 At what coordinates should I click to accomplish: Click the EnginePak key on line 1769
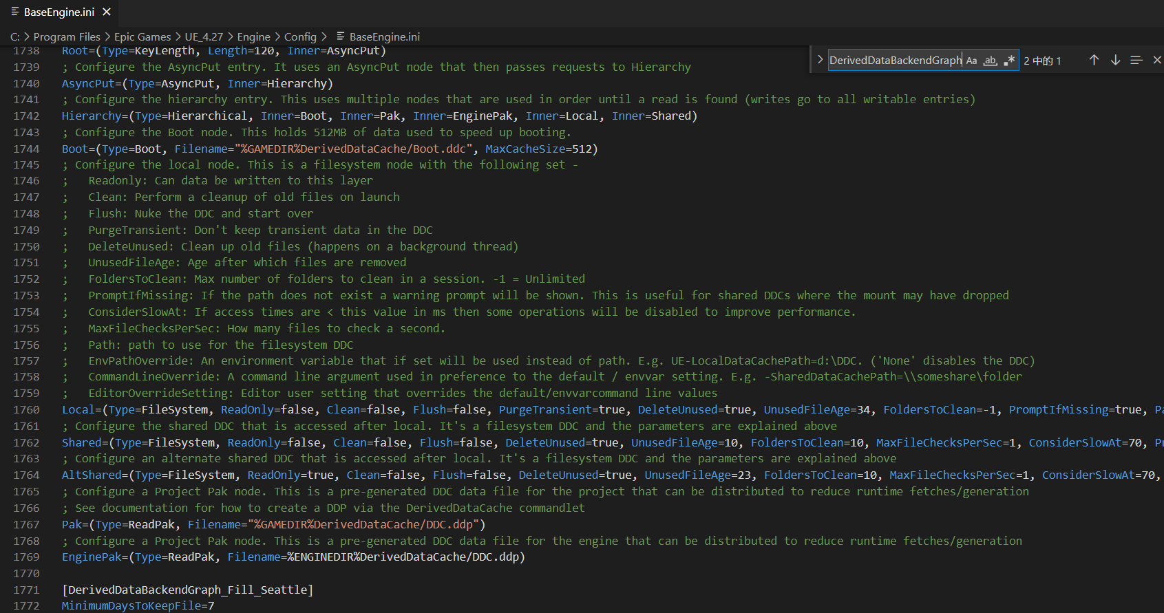coord(92,557)
